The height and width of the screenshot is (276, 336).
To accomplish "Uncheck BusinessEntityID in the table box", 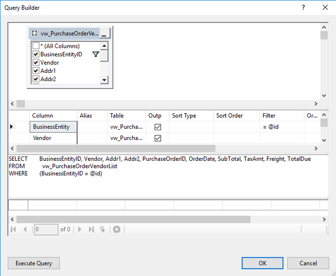I will [36, 54].
